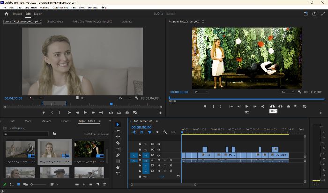Click Extract button in Program monitor
Image resolution: width=328 pixels, height=193 pixels.
click(x=280, y=107)
